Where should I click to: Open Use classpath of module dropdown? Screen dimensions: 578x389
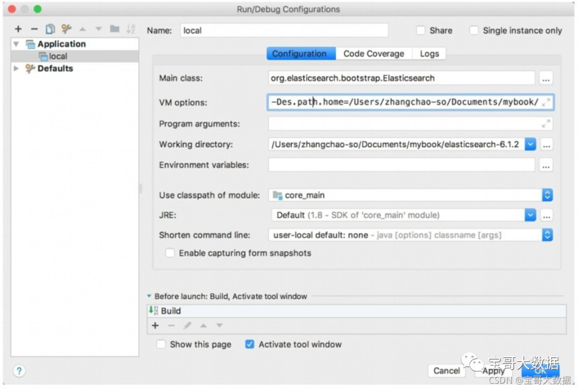tap(547, 195)
